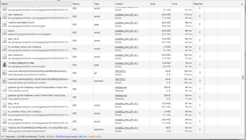Click the 18 B size value
Image resolution: width=246 pixels, height=140 pixels.
coord(168,128)
